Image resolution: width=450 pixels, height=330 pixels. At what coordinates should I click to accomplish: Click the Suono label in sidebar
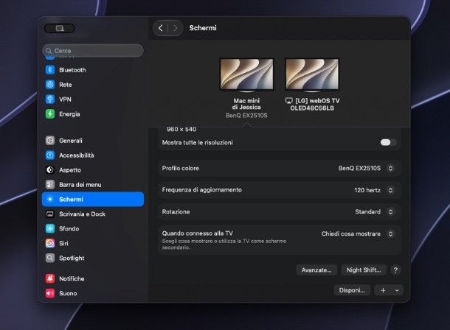(68, 293)
